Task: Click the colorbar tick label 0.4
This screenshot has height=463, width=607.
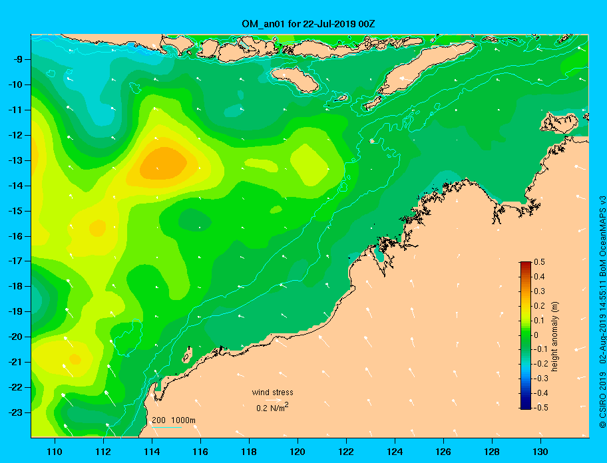Action: (539, 277)
